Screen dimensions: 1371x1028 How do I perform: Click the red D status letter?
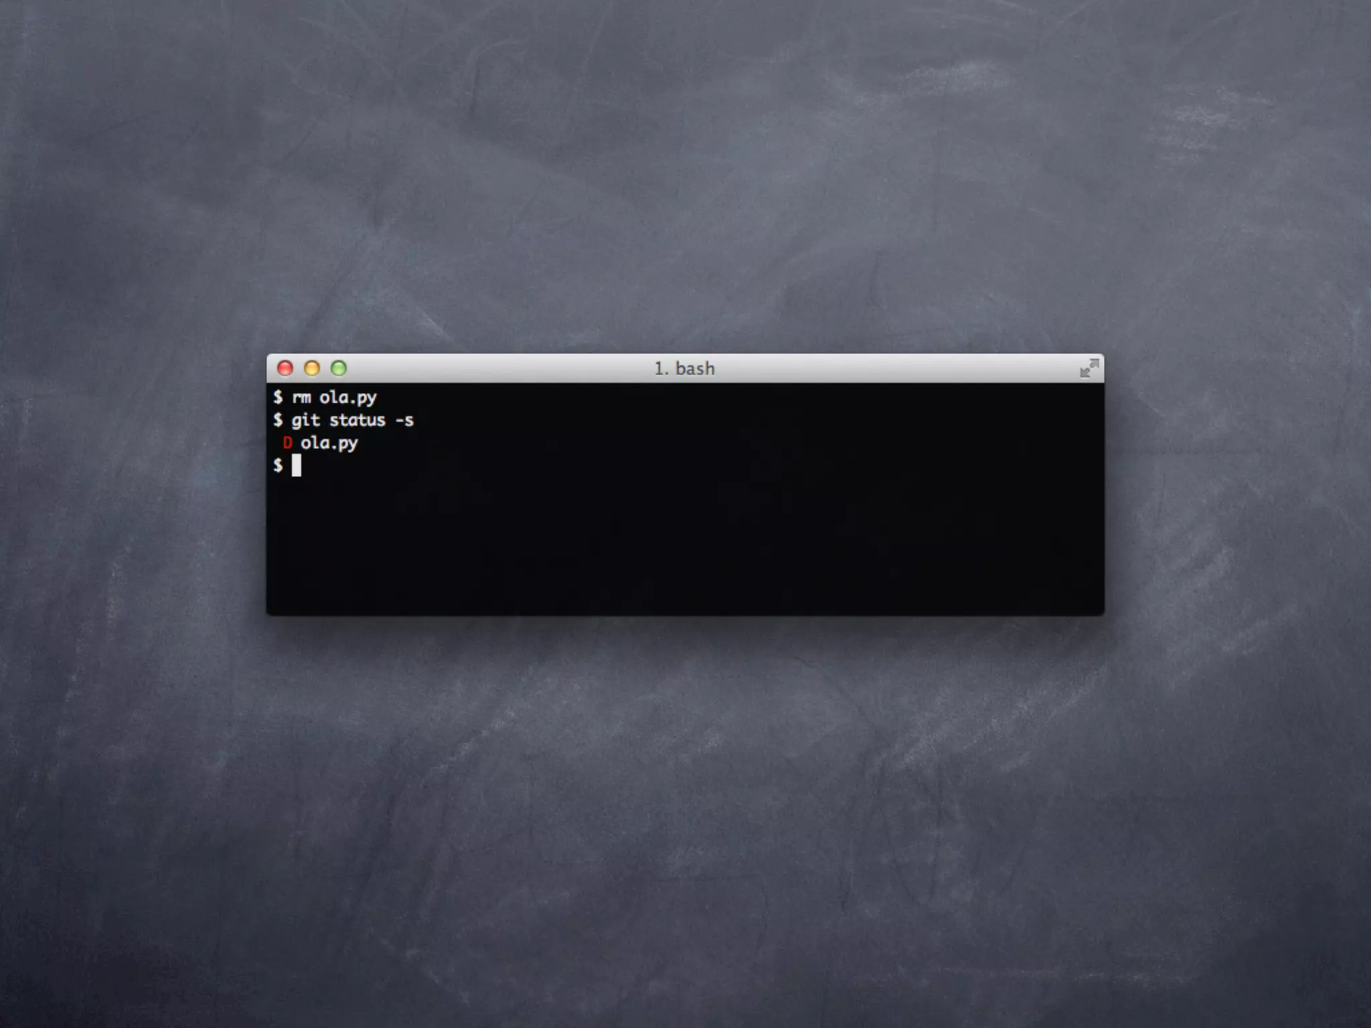(287, 442)
